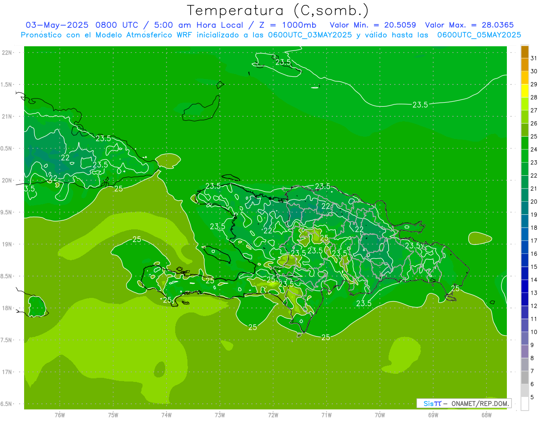Select "Valor Max. = 28.0365" in header
This screenshot has height=421, width=546.
(469, 25)
